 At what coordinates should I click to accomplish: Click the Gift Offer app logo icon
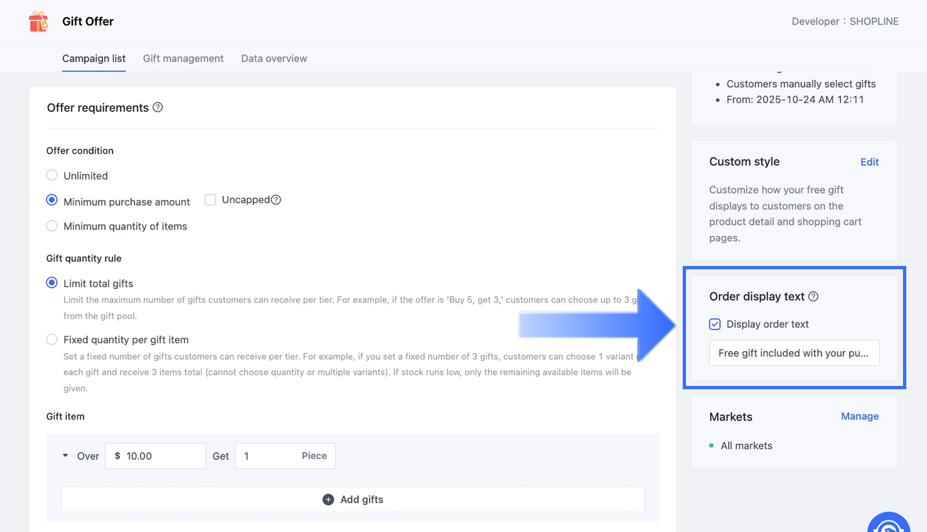(x=38, y=22)
